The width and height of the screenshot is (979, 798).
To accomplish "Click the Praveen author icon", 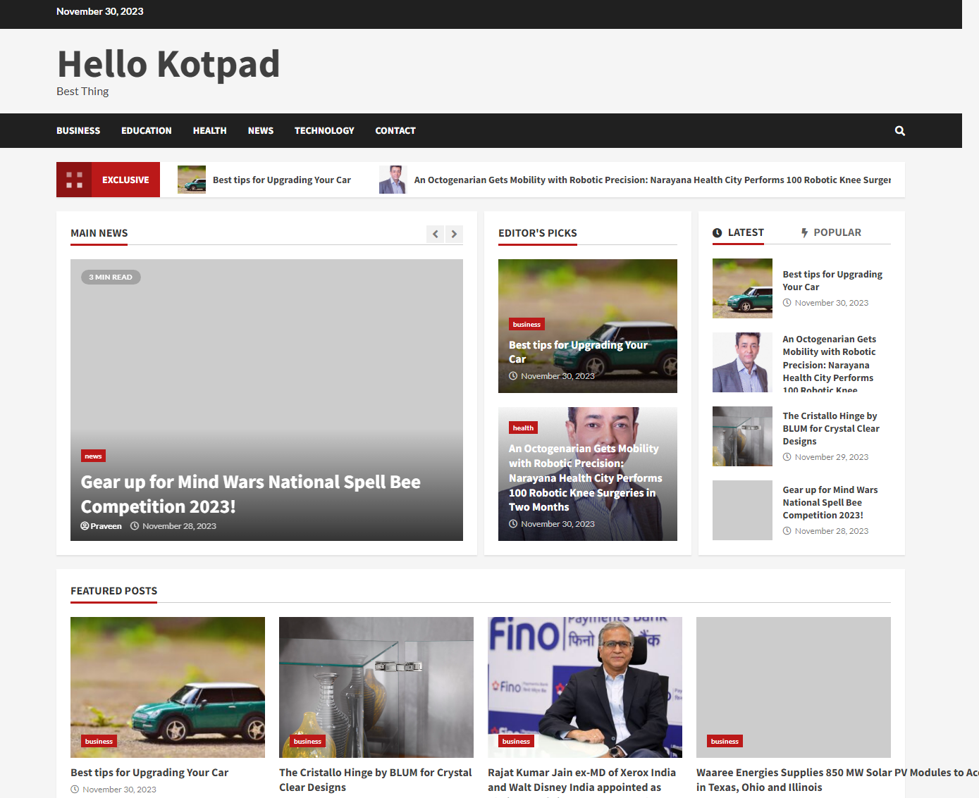I will click(x=85, y=526).
